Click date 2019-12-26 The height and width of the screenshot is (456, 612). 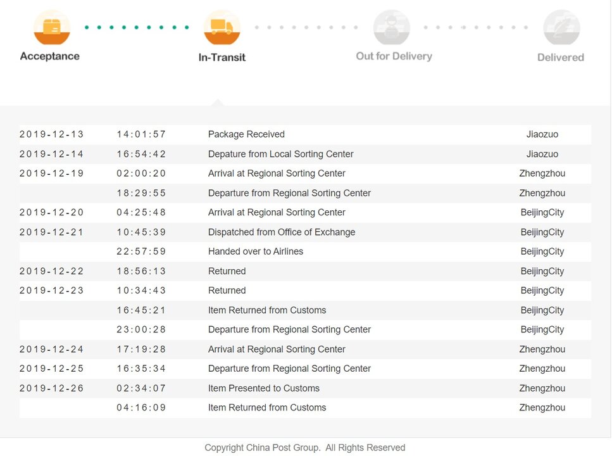[x=51, y=388]
